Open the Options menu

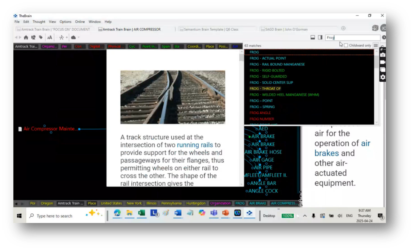65,22
